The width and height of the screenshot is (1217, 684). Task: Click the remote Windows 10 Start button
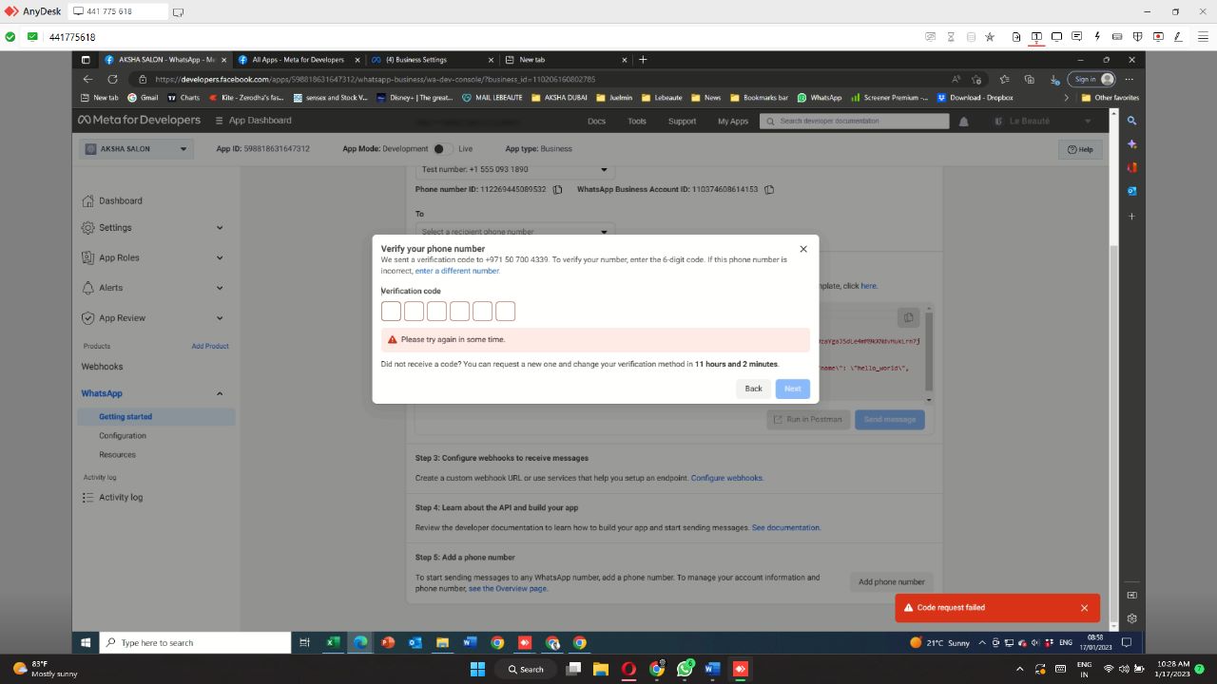point(86,643)
